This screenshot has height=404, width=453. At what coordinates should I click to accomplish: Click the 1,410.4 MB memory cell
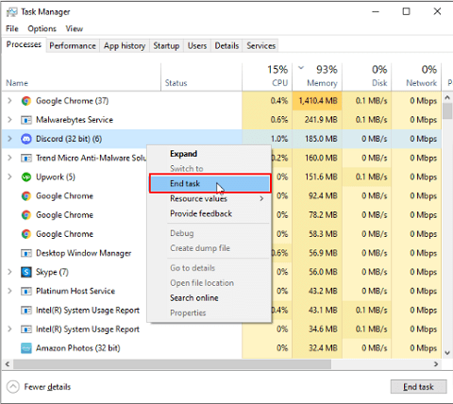[x=317, y=101]
